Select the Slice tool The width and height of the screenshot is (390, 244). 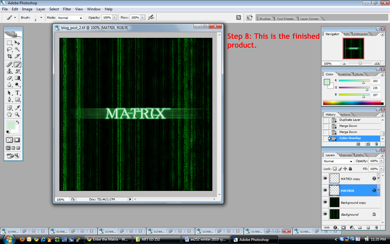pos(17,56)
